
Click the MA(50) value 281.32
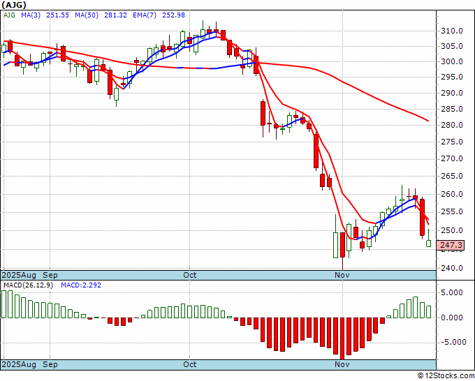115,15
